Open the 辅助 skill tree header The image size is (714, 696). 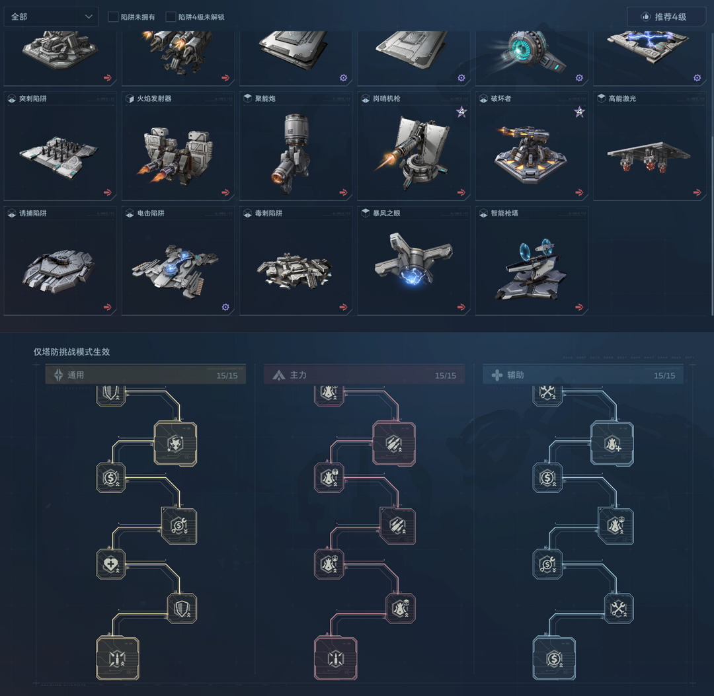pyautogui.click(x=583, y=375)
